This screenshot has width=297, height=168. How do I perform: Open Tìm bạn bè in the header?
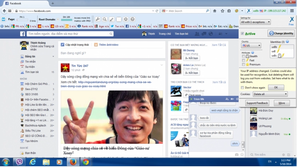click(x=181, y=34)
